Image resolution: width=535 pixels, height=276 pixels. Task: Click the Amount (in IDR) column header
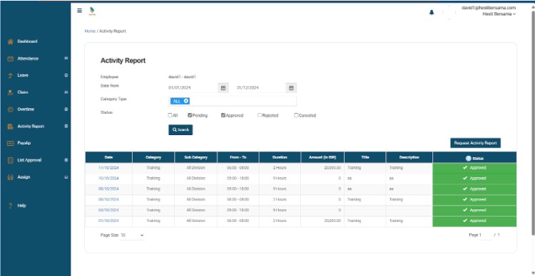322,158
